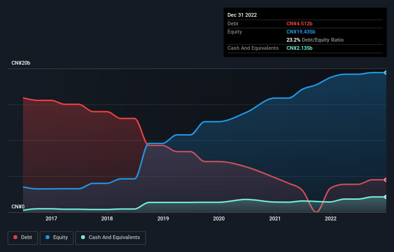Screen dimensions: 394x252
Task: Click the CN¥19.435b equity value
Action: point(301,32)
